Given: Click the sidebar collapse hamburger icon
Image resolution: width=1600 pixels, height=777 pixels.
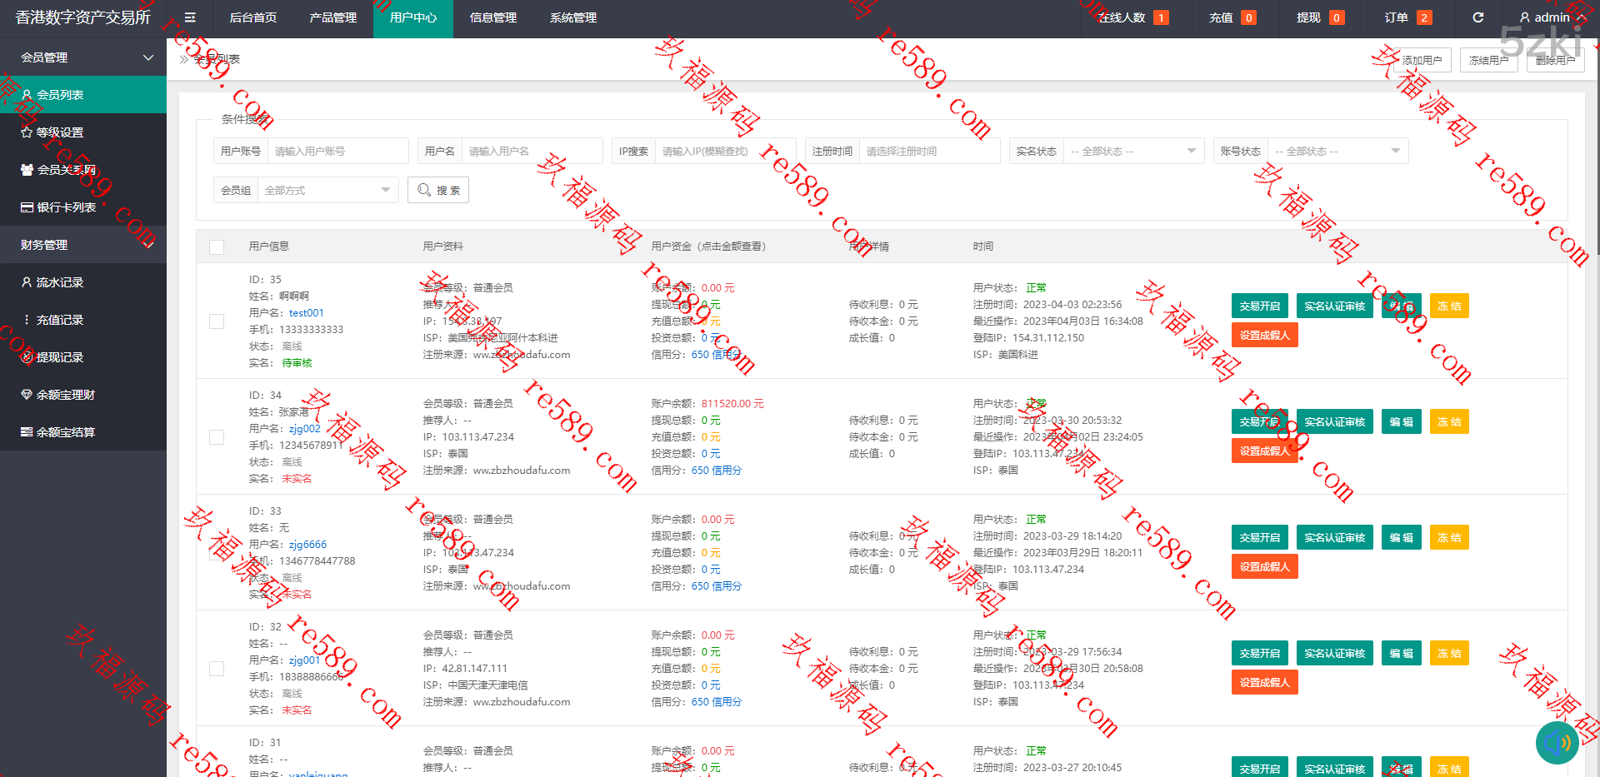Looking at the screenshot, I should 190,17.
